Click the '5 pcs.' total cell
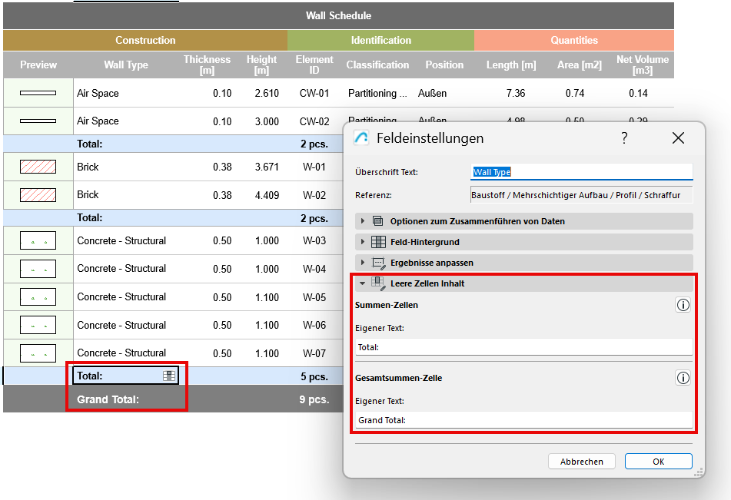Screen dimensions: 731x500 pyautogui.click(x=314, y=376)
